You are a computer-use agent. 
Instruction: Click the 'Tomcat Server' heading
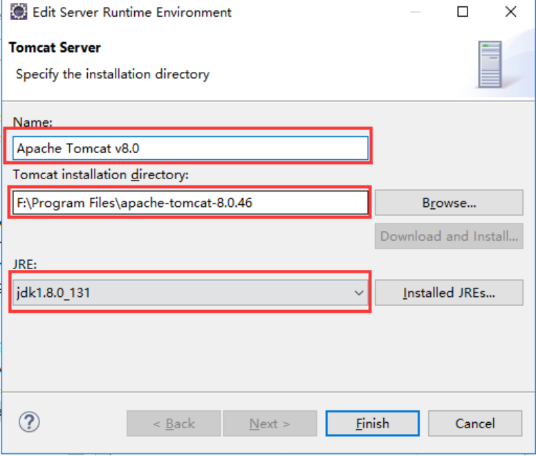point(55,48)
